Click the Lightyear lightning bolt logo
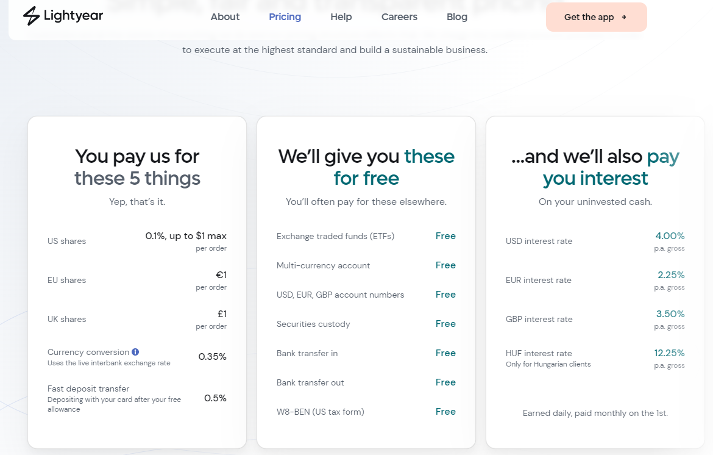Image resolution: width=713 pixels, height=455 pixels. click(31, 16)
